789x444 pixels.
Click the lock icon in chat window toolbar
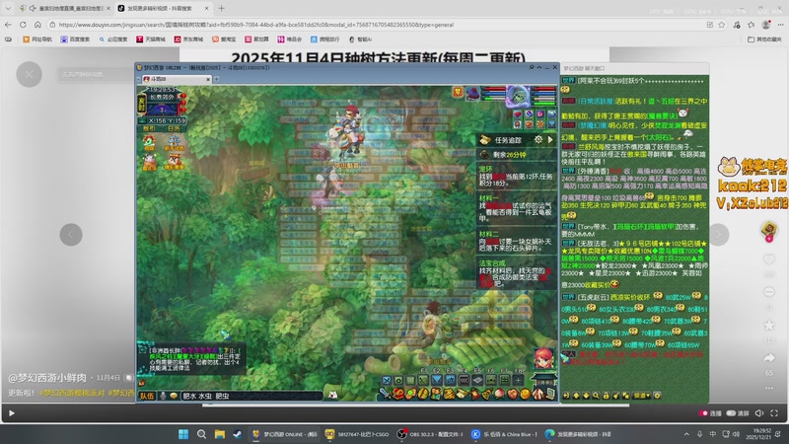pos(606,396)
